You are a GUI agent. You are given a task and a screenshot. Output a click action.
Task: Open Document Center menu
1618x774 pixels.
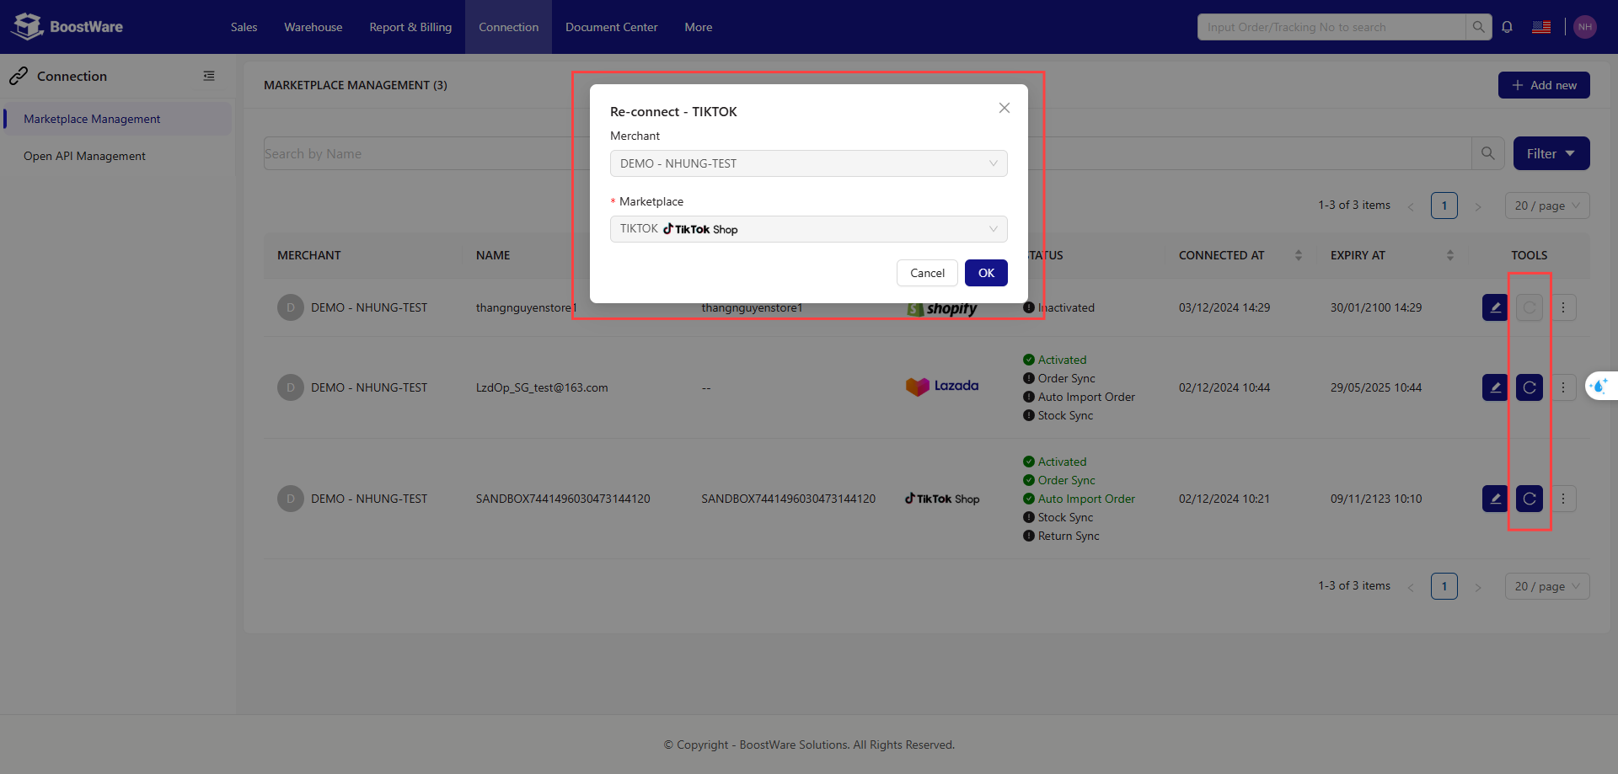611,27
